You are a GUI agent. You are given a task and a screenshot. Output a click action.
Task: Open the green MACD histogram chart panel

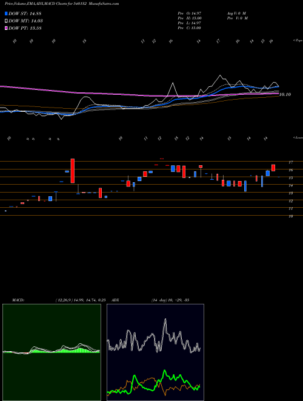click(52, 352)
